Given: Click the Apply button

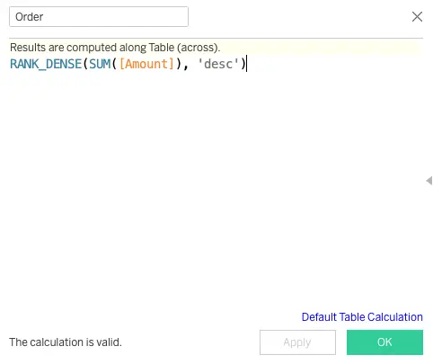Looking at the screenshot, I should [297, 342].
